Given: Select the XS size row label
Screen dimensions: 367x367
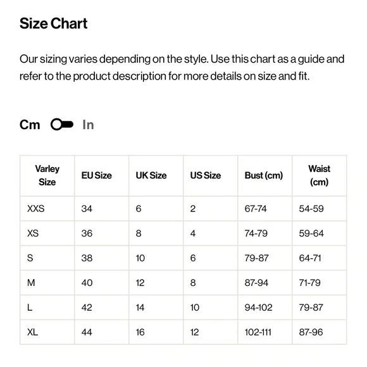Looking at the screenshot, I should click(x=33, y=233).
